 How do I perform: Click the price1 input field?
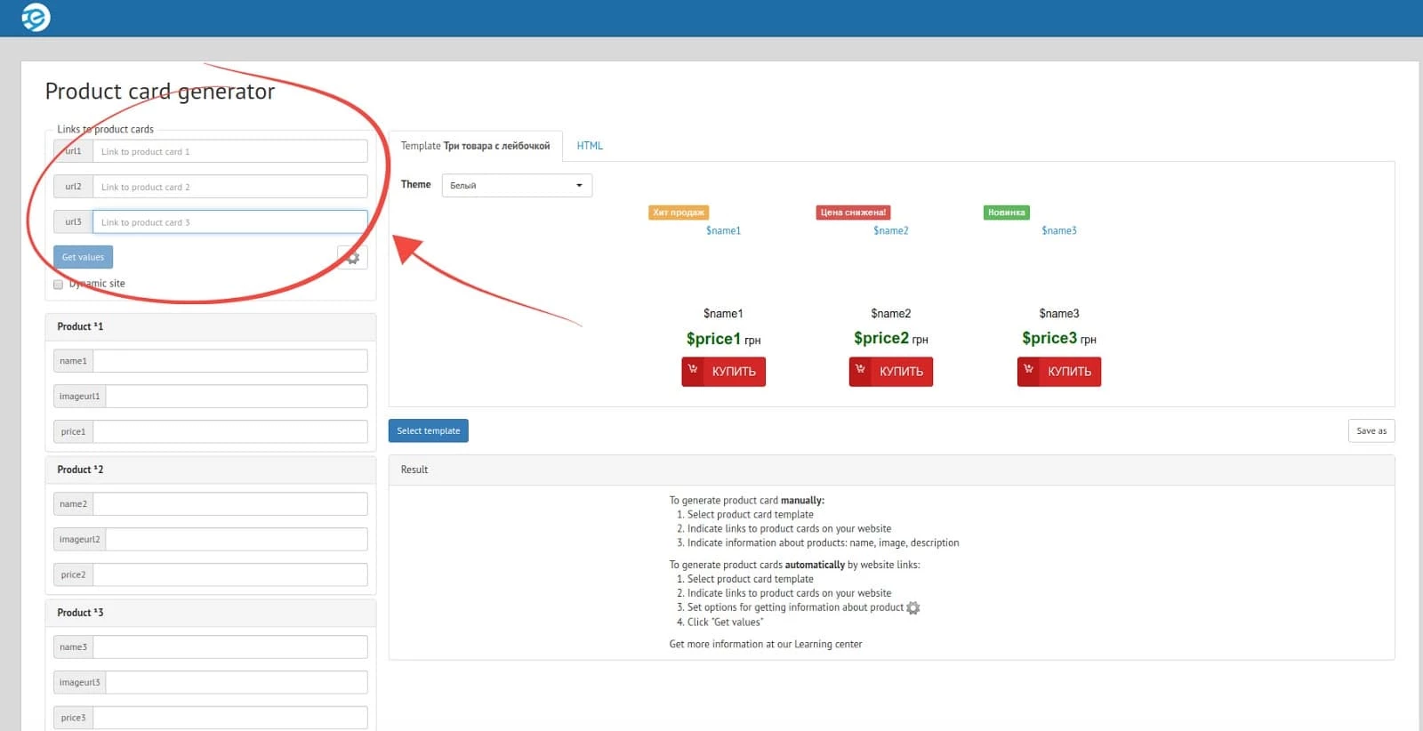pyautogui.click(x=230, y=432)
